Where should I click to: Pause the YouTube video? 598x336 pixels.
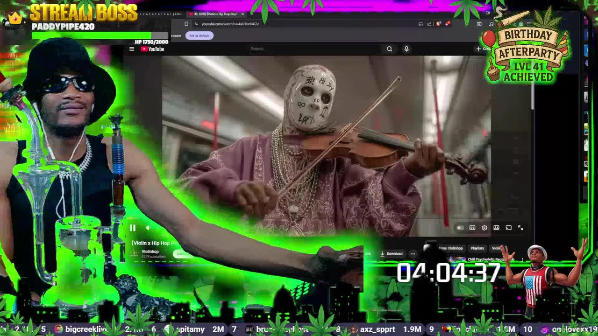[133, 228]
